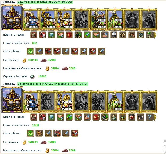Open the hero experience link 1 538

35,125
